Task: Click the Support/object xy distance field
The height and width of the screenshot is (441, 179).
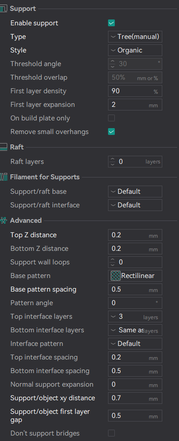Action: click(135, 398)
